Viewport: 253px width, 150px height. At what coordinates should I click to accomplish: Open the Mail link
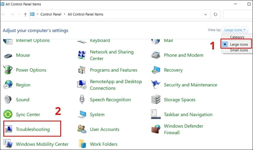point(168,40)
